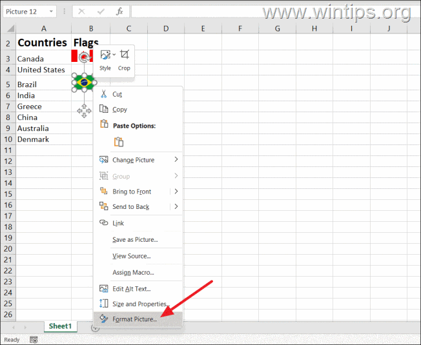The height and width of the screenshot is (345, 421).
Task: Select column H header
Action: tap(314, 28)
